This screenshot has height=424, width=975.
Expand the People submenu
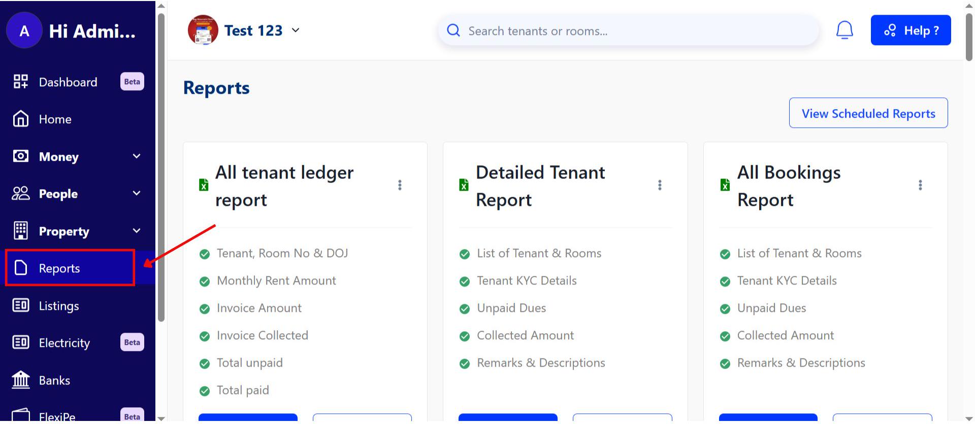coord(136,194)
